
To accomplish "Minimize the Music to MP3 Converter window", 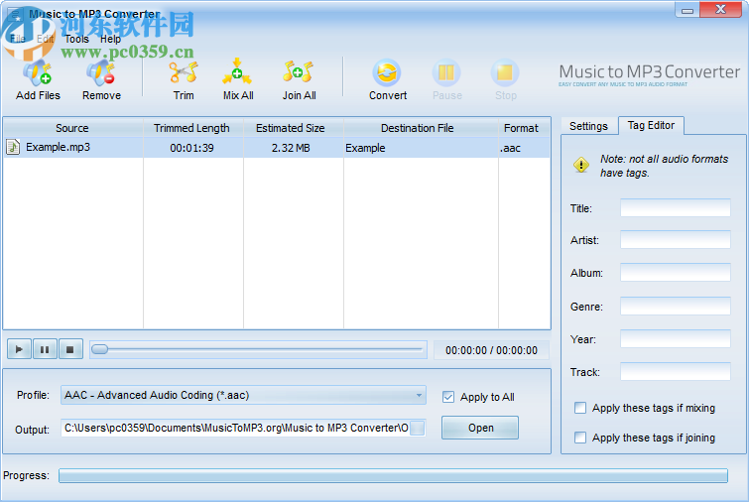I will (687, 10).
